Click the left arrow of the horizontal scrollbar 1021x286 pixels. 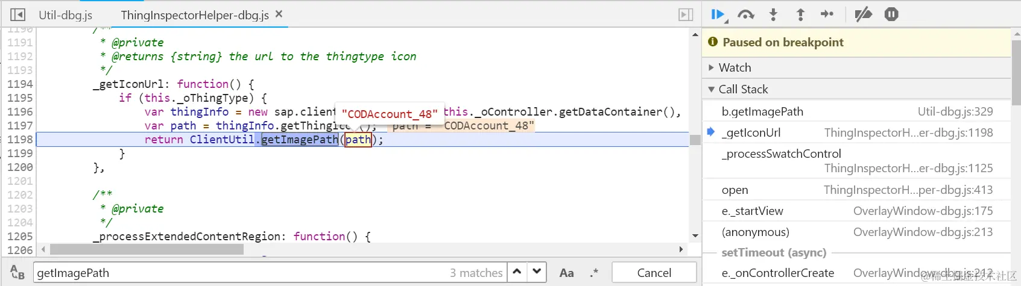43,249
